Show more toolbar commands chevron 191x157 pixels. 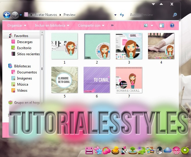(112, 25)
